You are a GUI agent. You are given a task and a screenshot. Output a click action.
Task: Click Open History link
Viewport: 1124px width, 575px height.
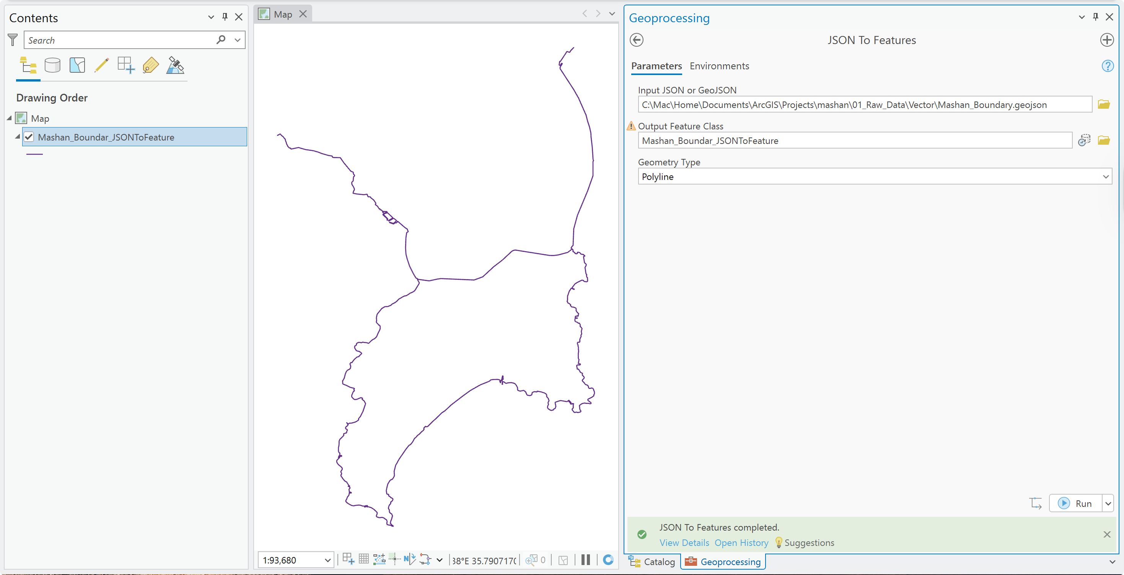[741, 543]
